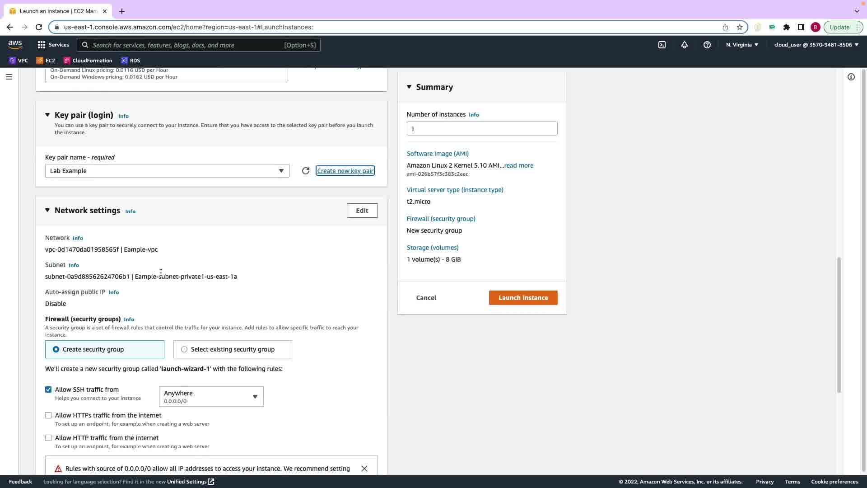This screenshot has width=867, height=488.
Task: Open the CloudFormation bookmark shortcut
Action: point(88,61)
